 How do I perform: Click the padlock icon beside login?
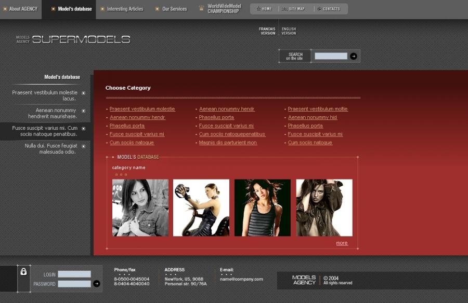coord(23,271)
